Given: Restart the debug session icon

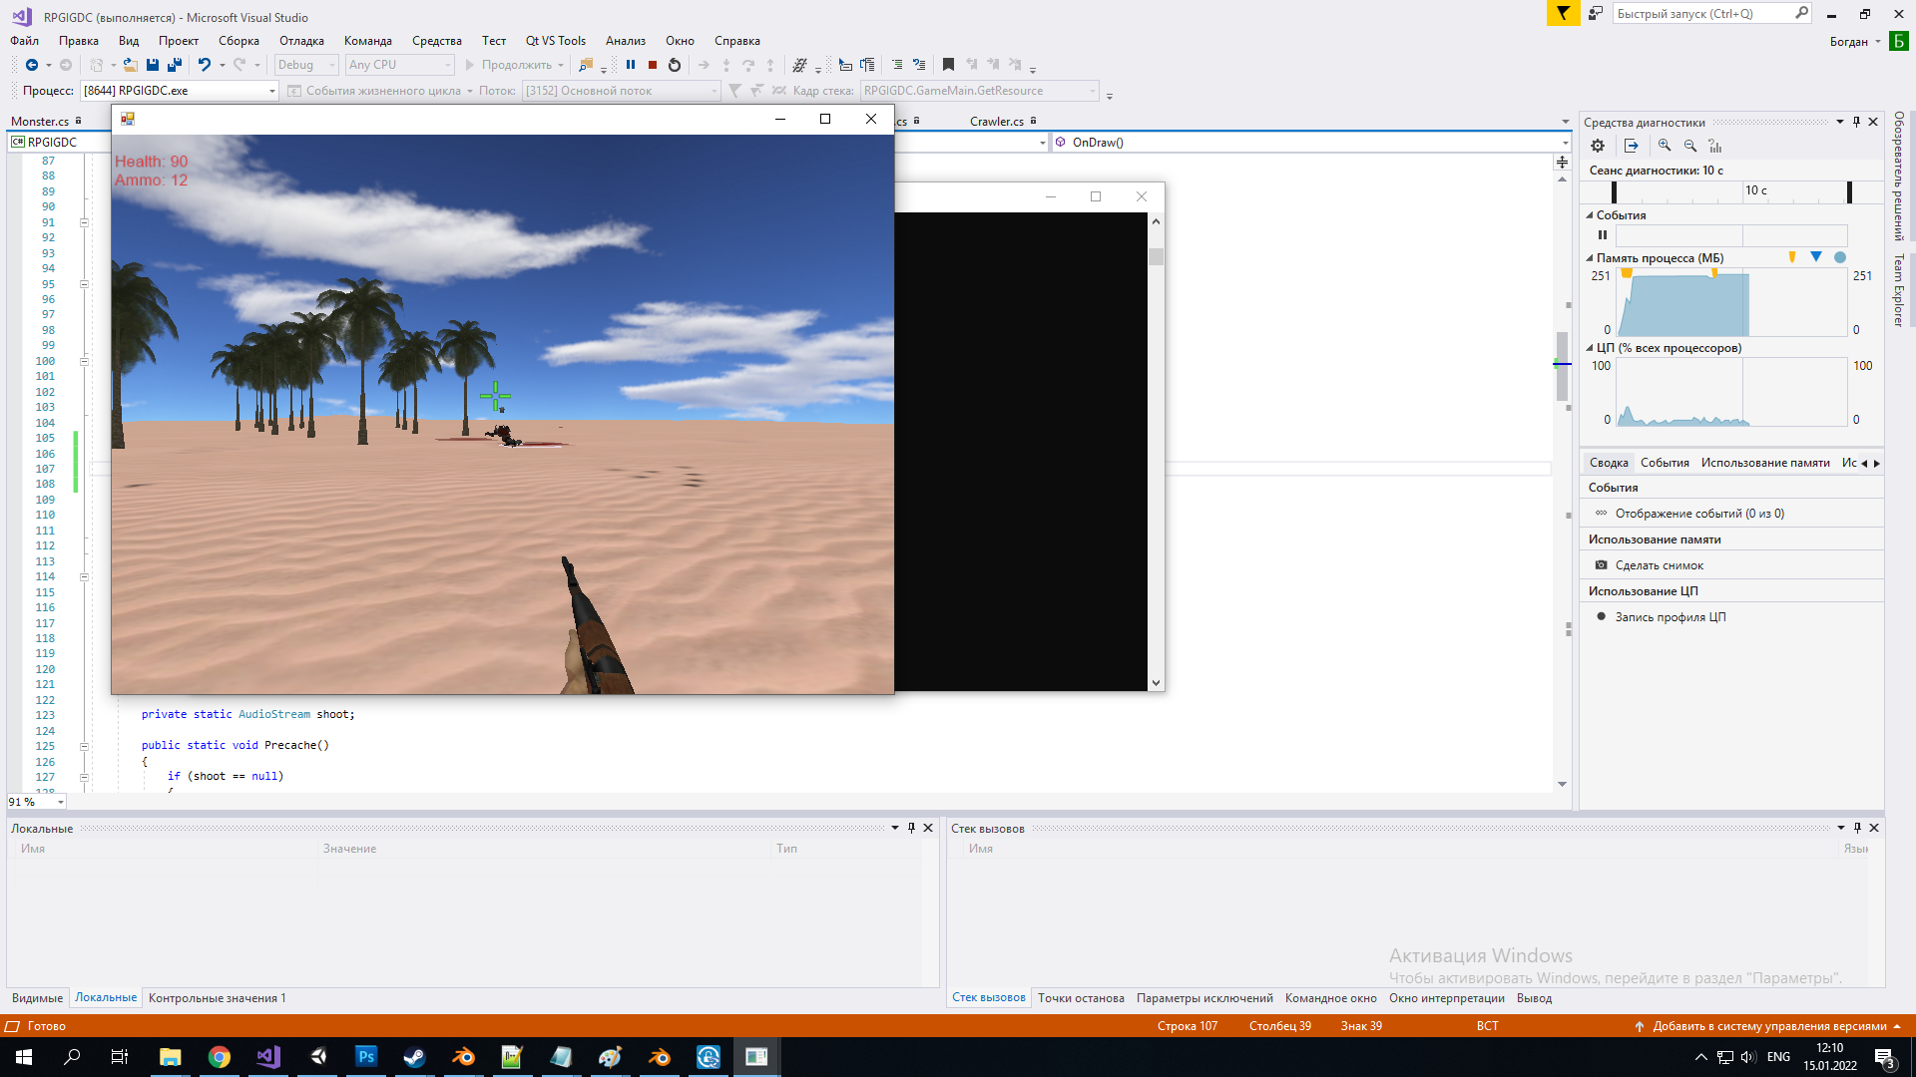Looking at the screenshot, I should 675,65.
